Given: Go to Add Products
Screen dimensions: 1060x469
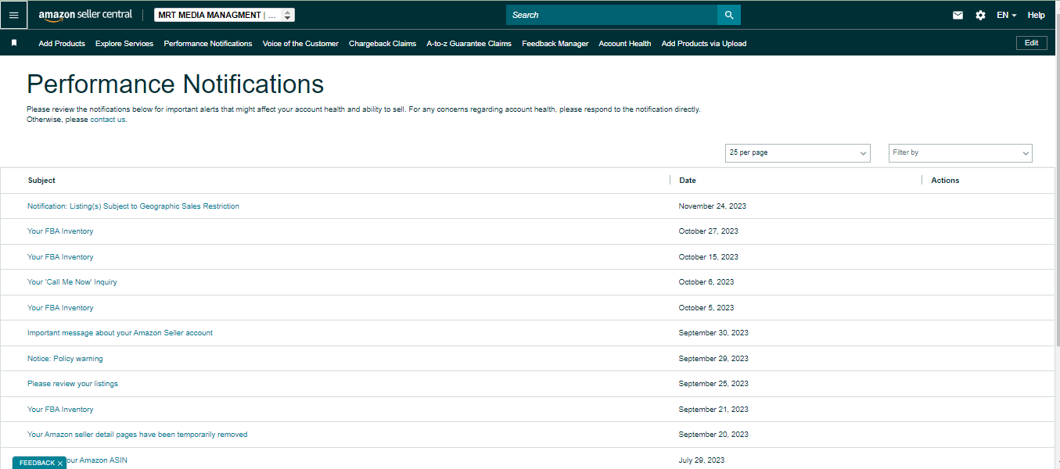Looking at the screenshot, I should [x=62, y=44].
